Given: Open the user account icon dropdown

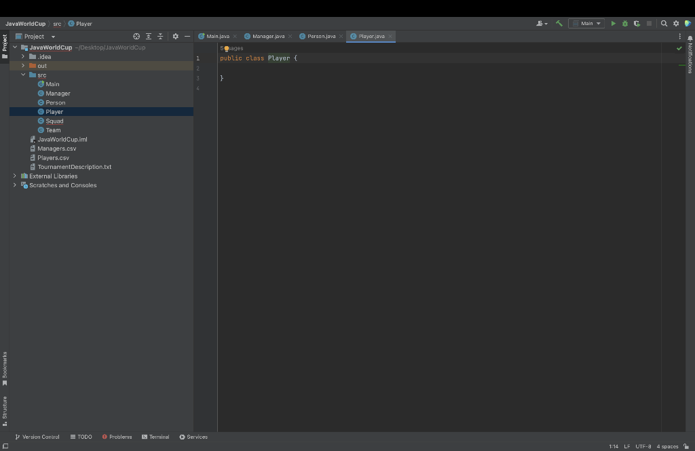Looking at the screenshot, I should point(542,24).
